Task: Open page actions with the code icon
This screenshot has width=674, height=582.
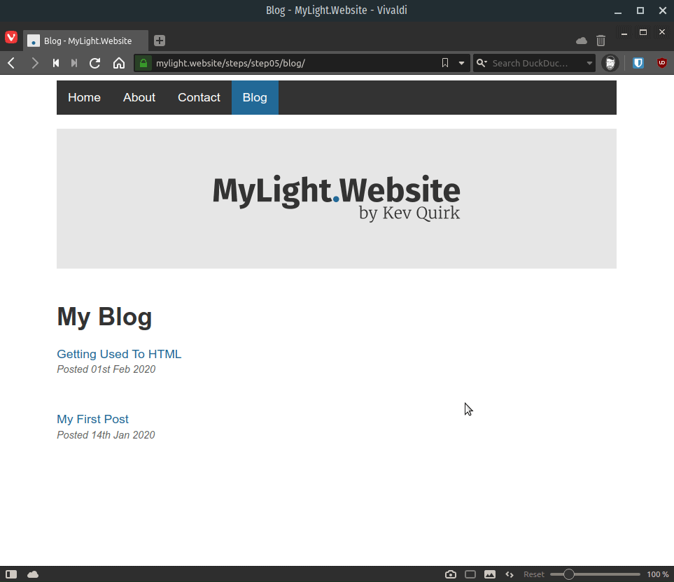Action: pyautogui.click(x=509, y=574)
